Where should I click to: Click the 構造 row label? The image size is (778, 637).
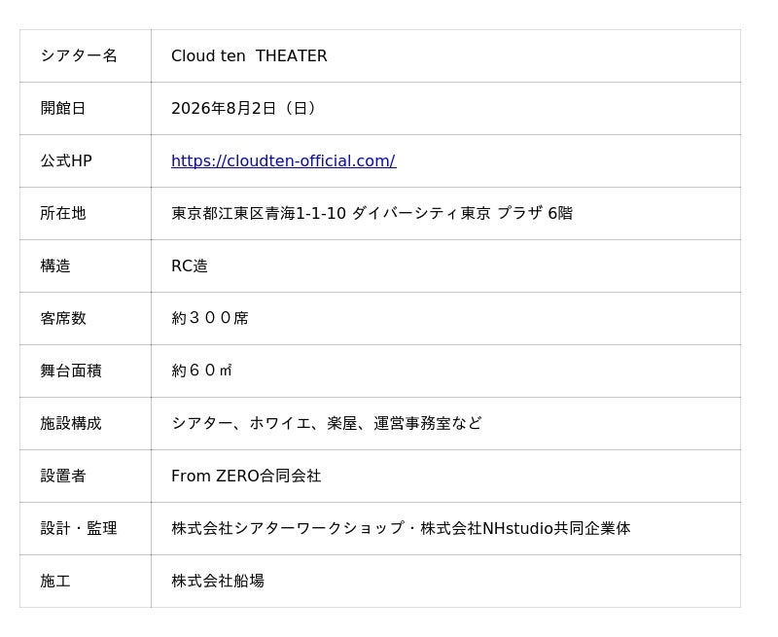[x=55, y=265]
